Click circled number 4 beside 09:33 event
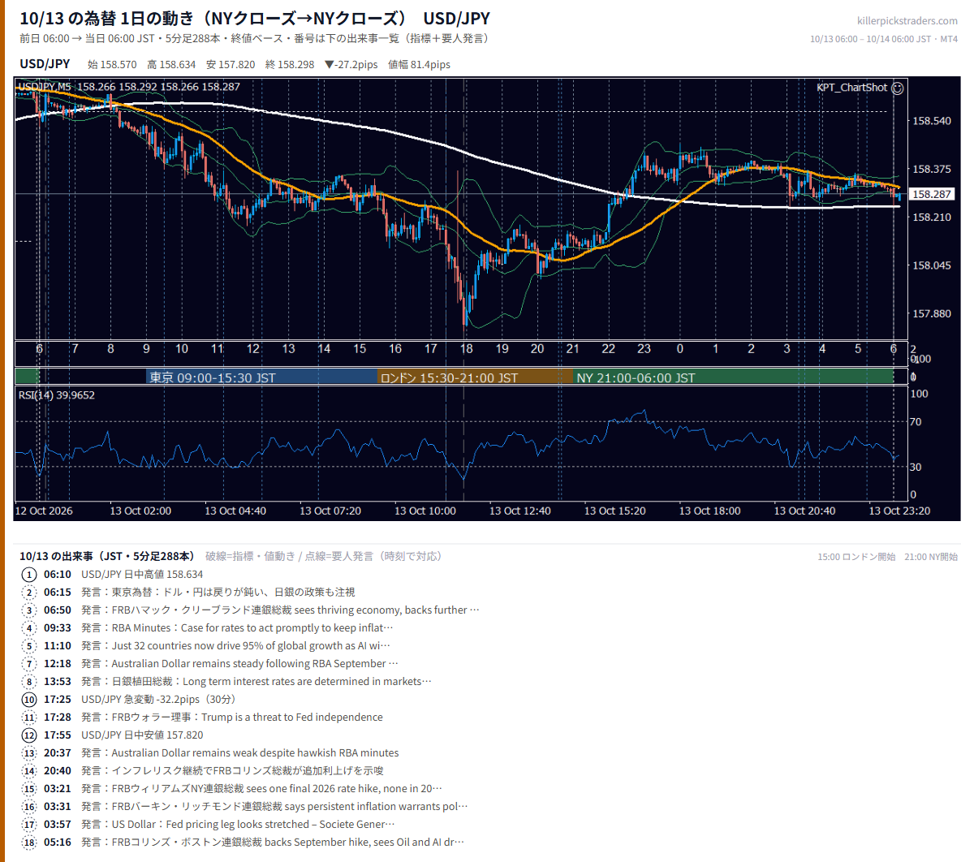 (x=29, y=628)
